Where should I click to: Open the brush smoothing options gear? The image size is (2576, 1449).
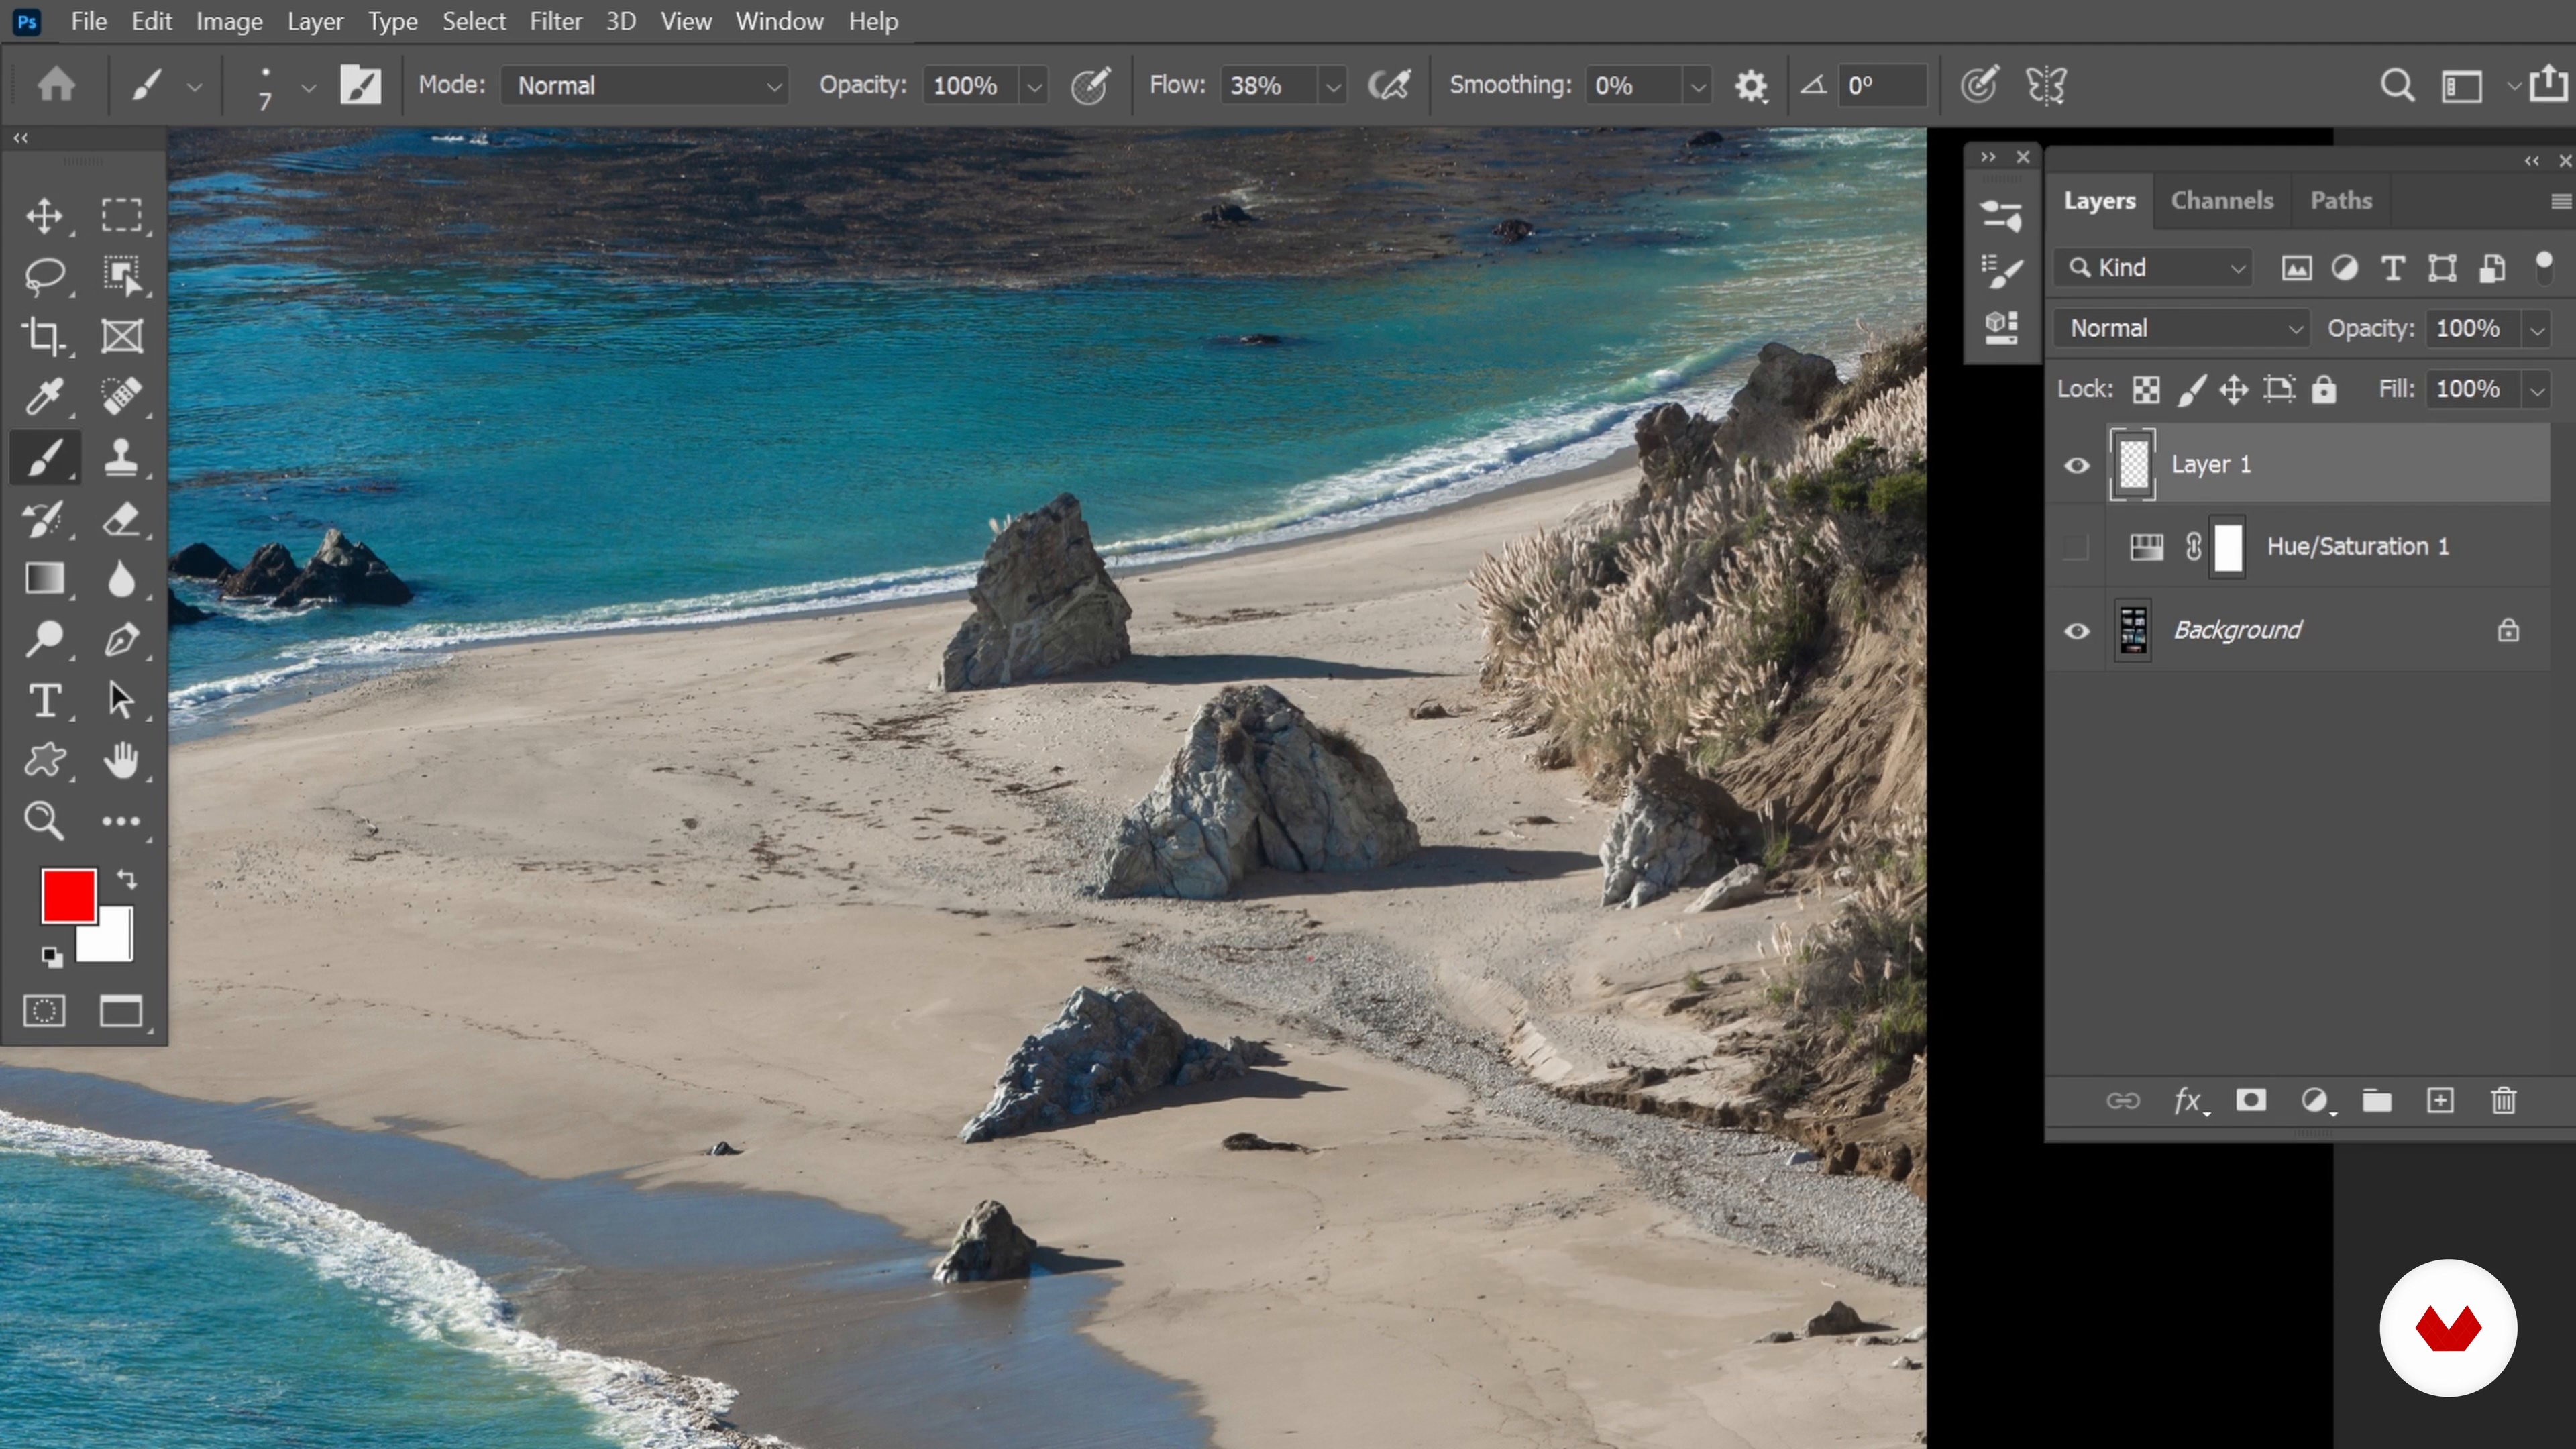pos(1751,86)
